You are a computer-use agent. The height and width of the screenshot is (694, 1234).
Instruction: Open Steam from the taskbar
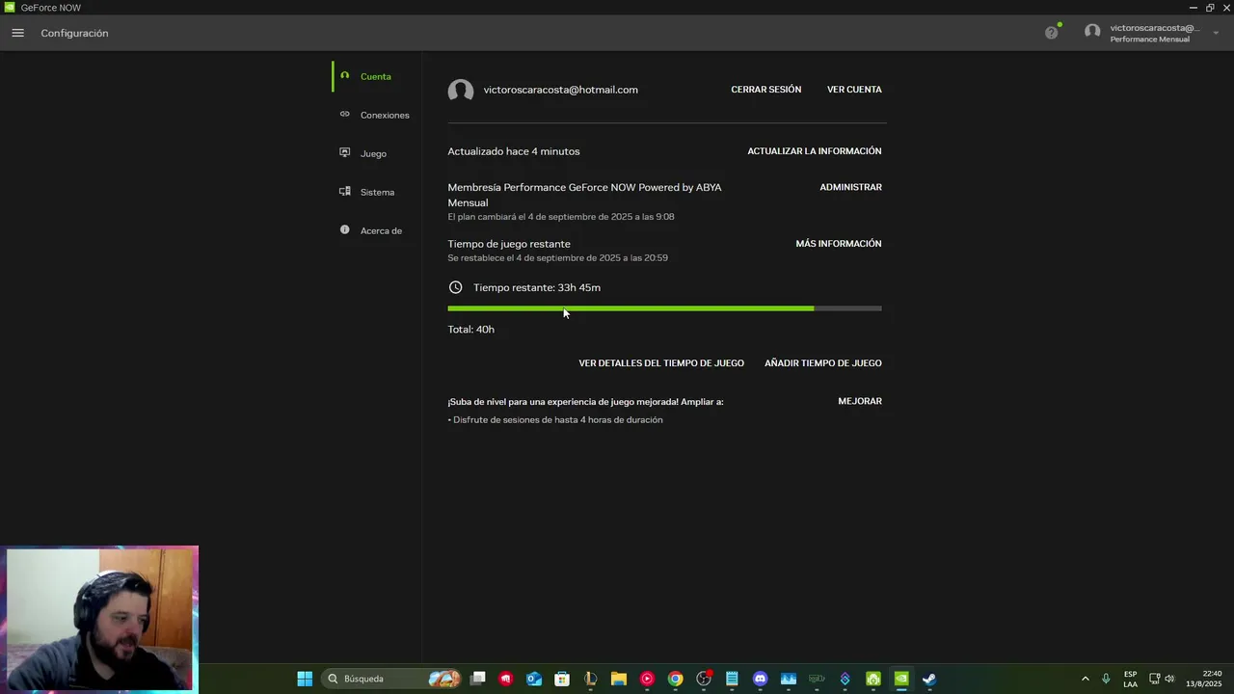coord(929,679)
